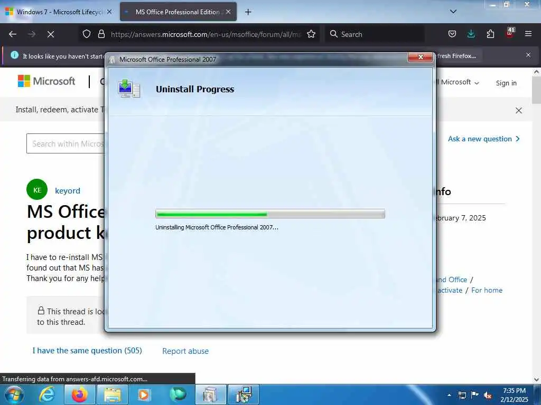The height and width of the screenshot is (405, 541).
Task: Go back using the Firefox back arrow
Action: pyautogui.click(x=13, y=34)
